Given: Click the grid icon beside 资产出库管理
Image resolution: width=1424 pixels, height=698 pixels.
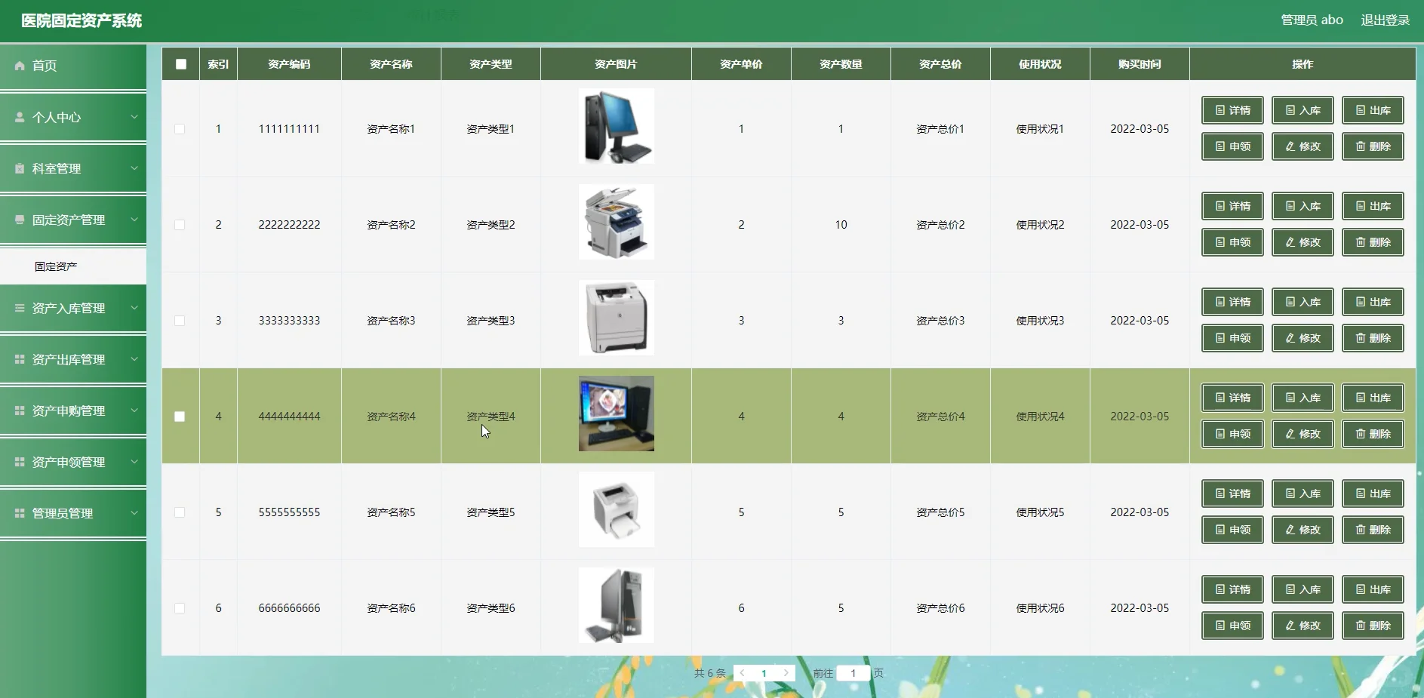Looking at the screenshot, I should [20, 359].
